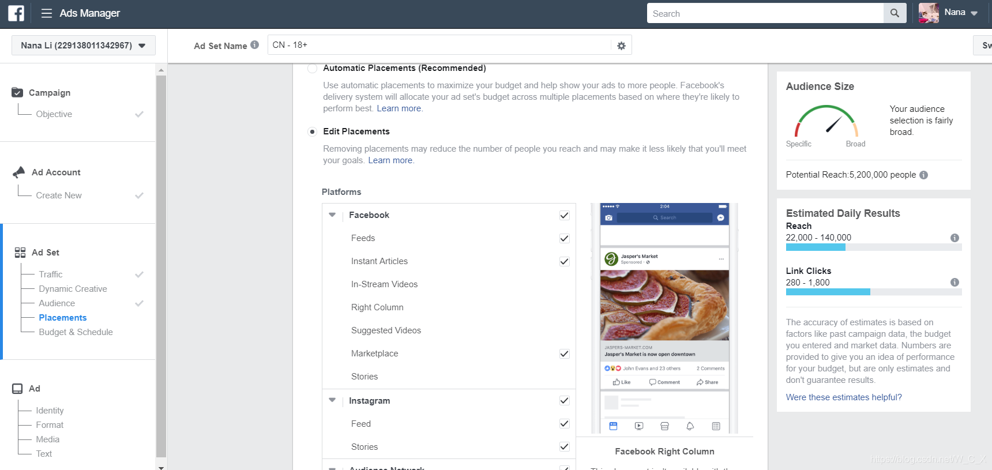Click Learn more under Automatic Placements
Viewport: 992px width, 470px height.
tap(399, 108)
